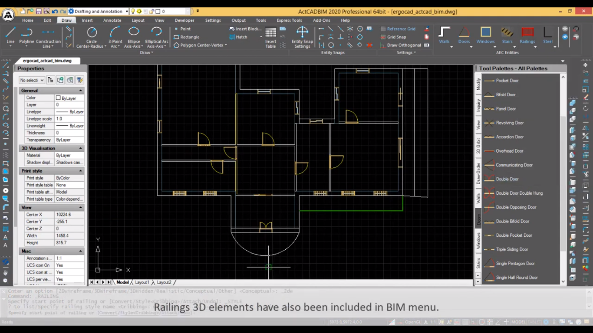Open the Insert Table tool
Image resolution: width=593 pixels, height=333 pixels.
[x=270, y=37]
